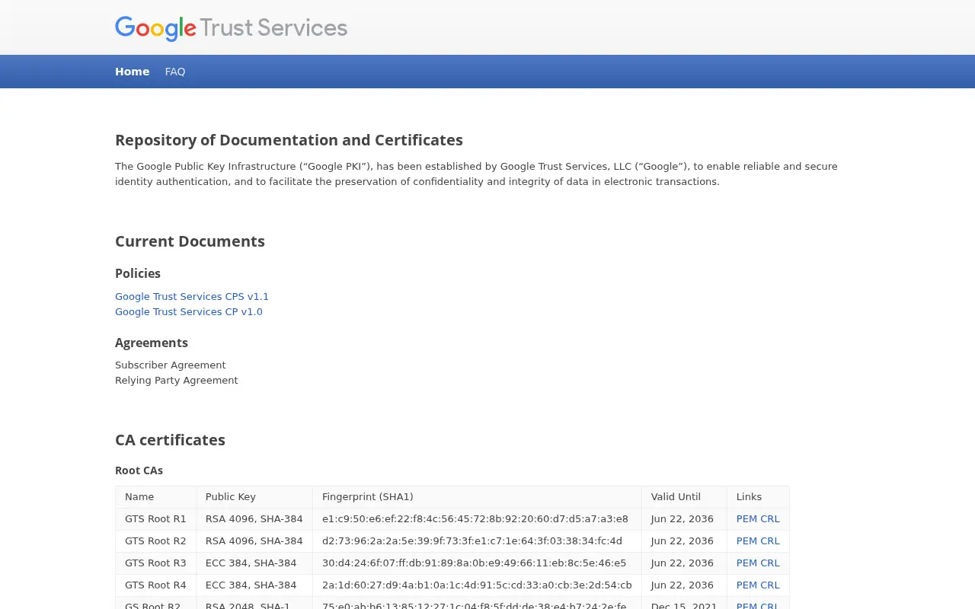Click the Fingerprint (SHA1) column header
975x609 pixels.
(477, 497)
